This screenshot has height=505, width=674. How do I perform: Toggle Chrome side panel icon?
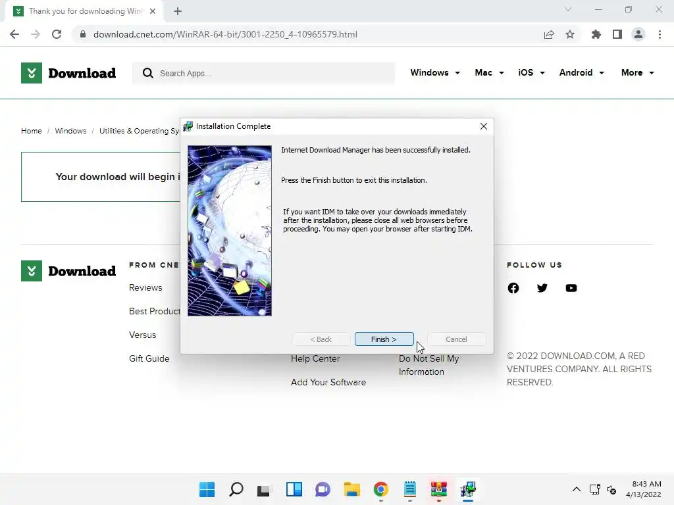pos(617,34)
